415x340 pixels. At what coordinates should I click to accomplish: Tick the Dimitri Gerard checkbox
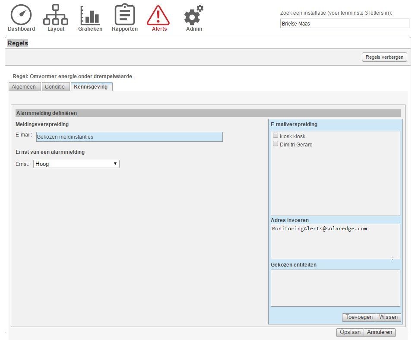point(276,144)
